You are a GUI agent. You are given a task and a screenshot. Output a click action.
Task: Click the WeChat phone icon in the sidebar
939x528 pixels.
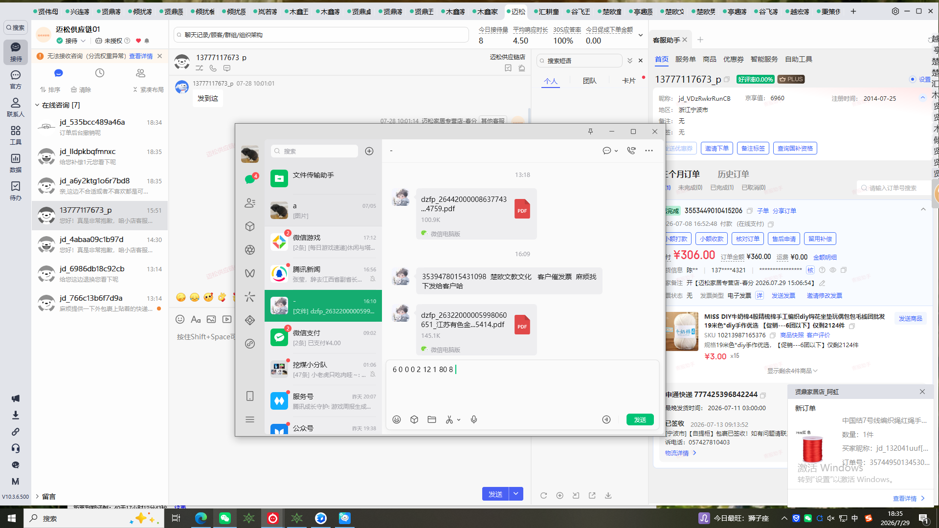coord(250,396)
